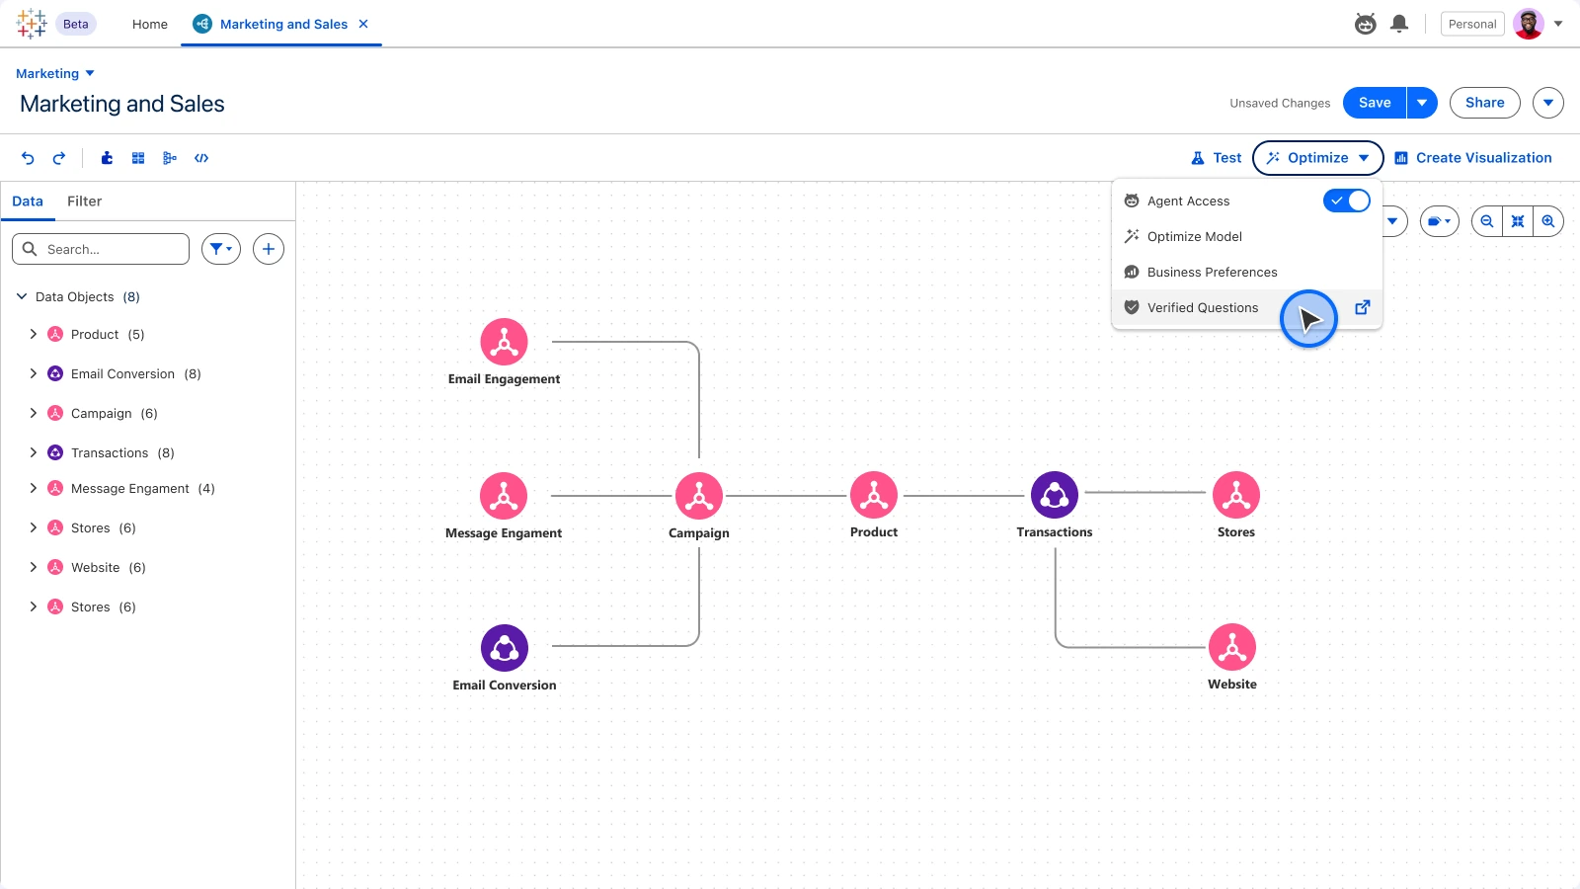Select the Transactions node on canvas
This screenshot has height=889, width=1580.
[x=1055, y=495]
